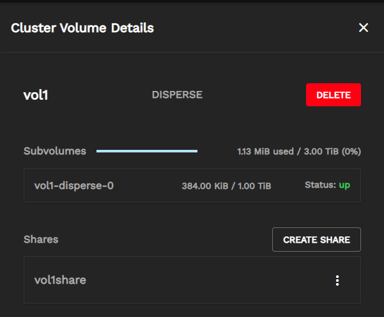Image resolution: width=384 pixels, height=317 pixels.
Task: Click the Shares section label
Action: pos(41,240)
